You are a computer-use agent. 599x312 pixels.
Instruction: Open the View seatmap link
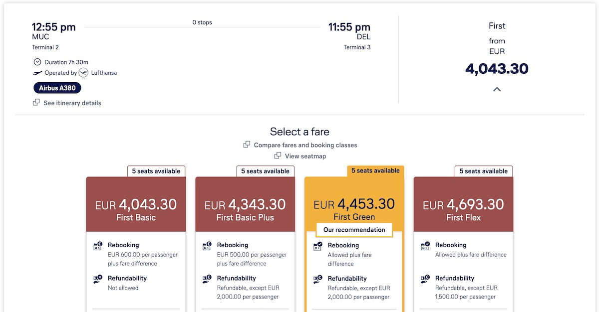pyautogui.click(x=305, y=156)
